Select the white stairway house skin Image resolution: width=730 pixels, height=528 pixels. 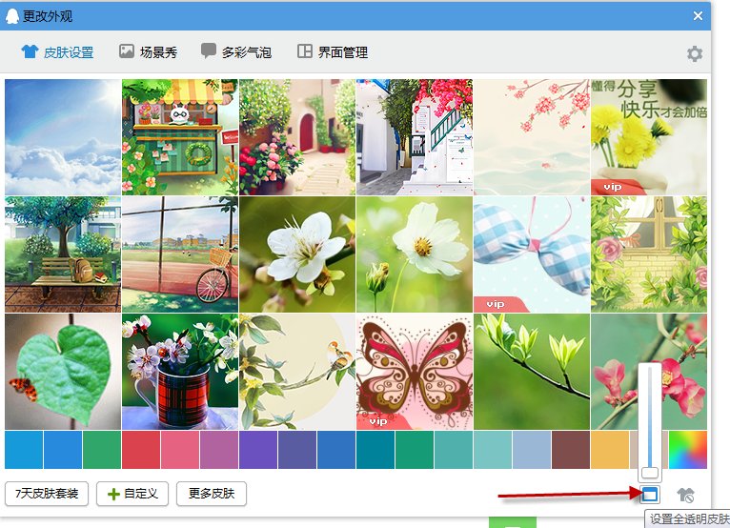click(x=415, y=137)
